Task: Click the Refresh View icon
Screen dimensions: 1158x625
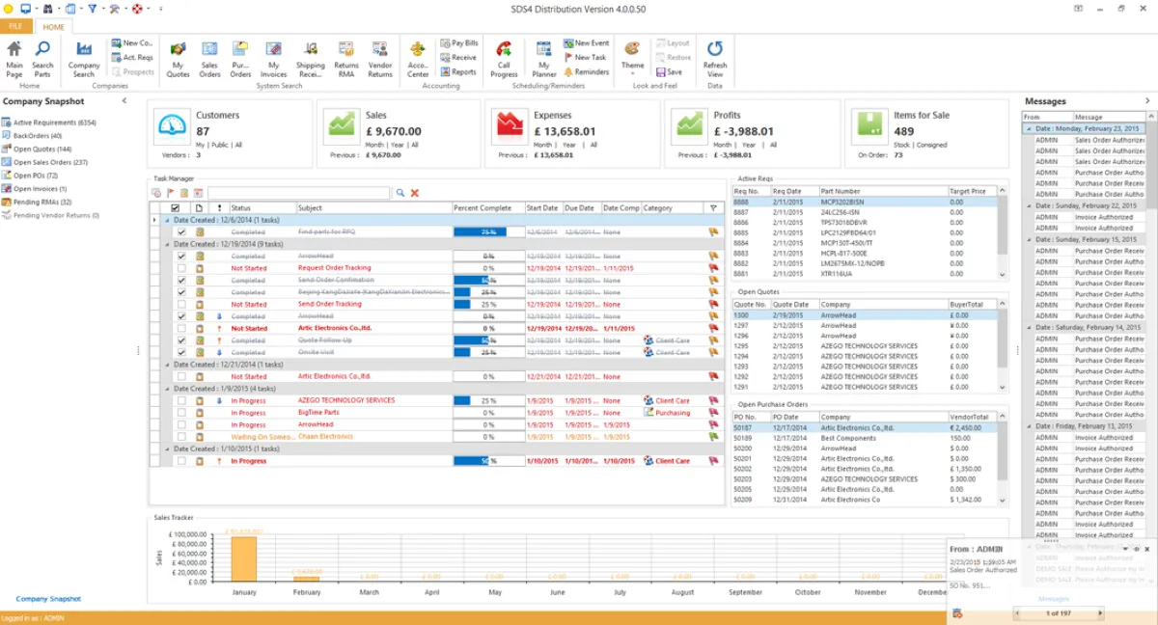Action: click(715, 58)
